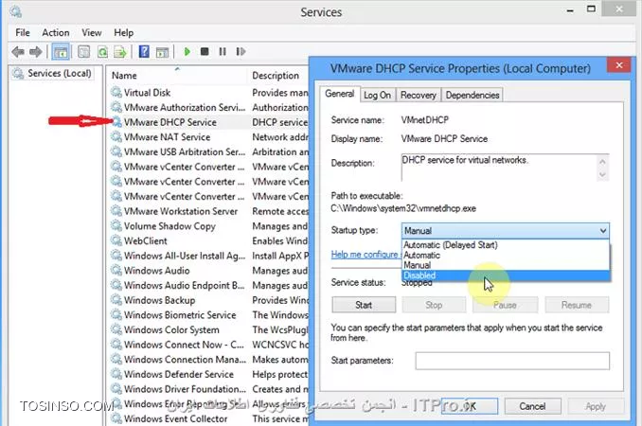
Task: Click the Start service button
Action: [364, 305]
